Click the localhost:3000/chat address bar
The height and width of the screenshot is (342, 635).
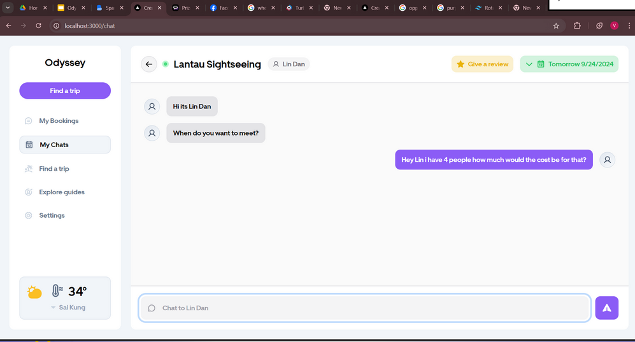tap(308, 25)
